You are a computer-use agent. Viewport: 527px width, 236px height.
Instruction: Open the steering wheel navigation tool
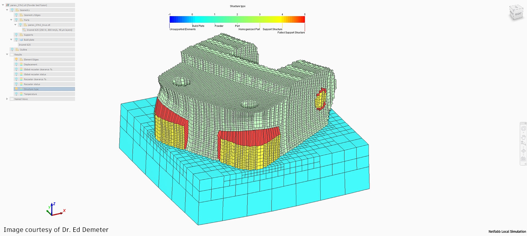tap(523, 129)
